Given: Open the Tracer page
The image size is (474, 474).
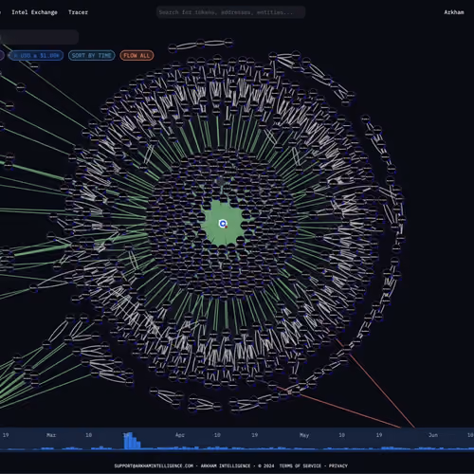Looking at the screenshot, I should (x=78, y=12).
